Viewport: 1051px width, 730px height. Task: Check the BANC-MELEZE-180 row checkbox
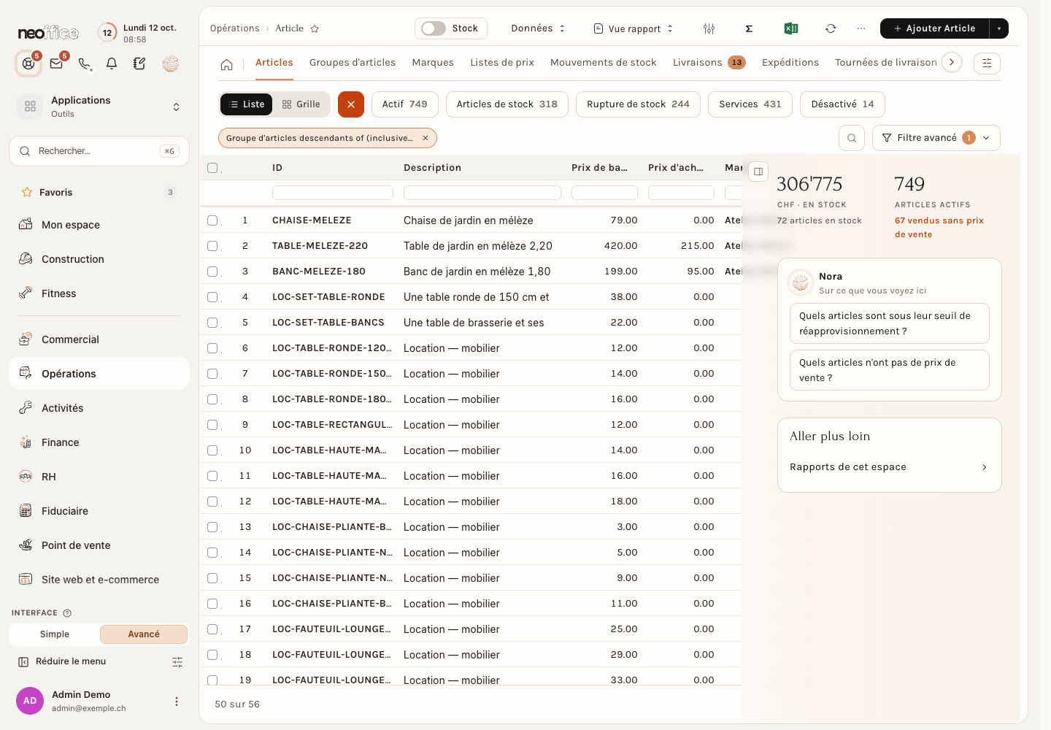[x=212, y=272]
